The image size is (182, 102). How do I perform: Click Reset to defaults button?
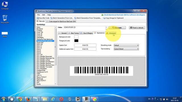pos(137,28)
